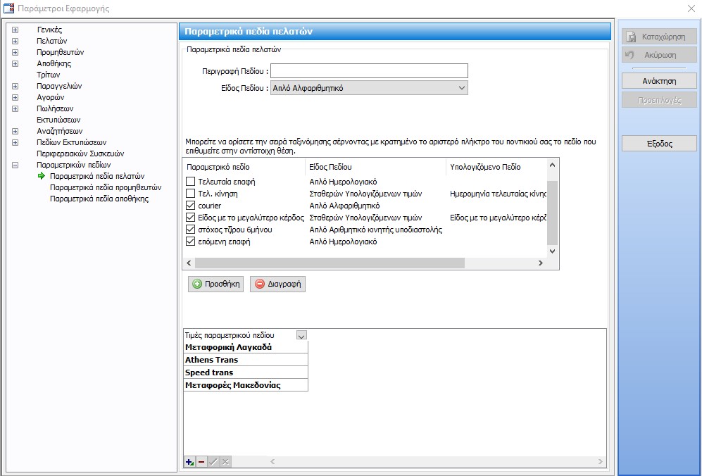Screen dimensions: 702x476
Task: Collapse the Παραμετρικών πεδίων tree node
Action: coord(15,165)
